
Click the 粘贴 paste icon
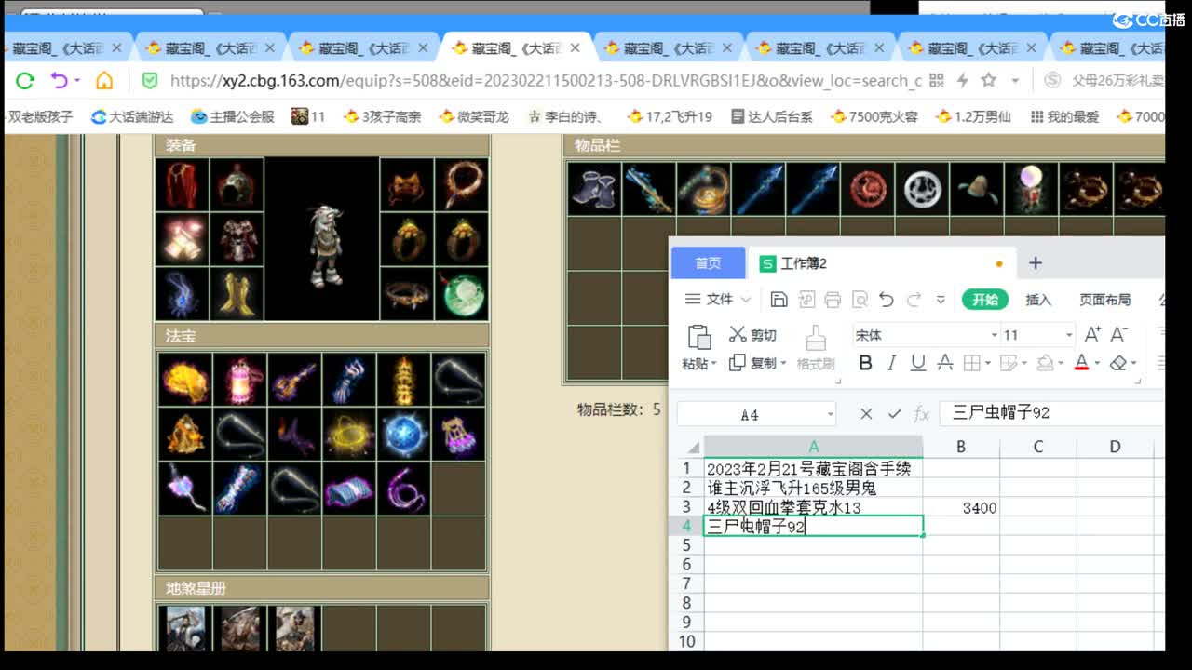tap(698, 338)
